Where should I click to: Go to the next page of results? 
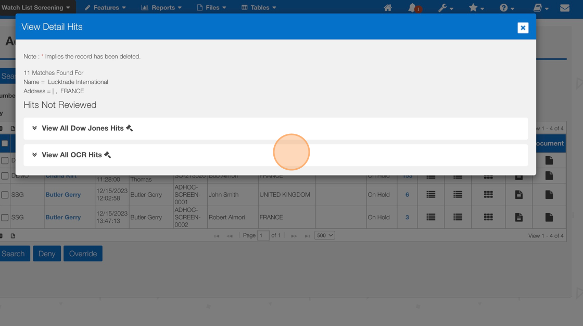click(x=294, y=236)
